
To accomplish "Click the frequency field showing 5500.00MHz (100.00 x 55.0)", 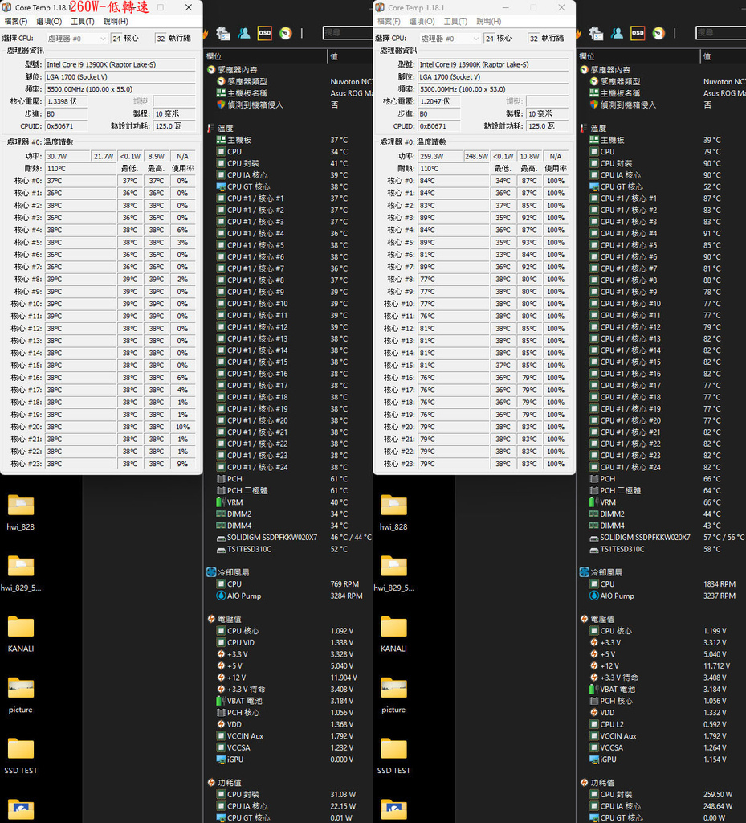I will (x=120, y=89).
